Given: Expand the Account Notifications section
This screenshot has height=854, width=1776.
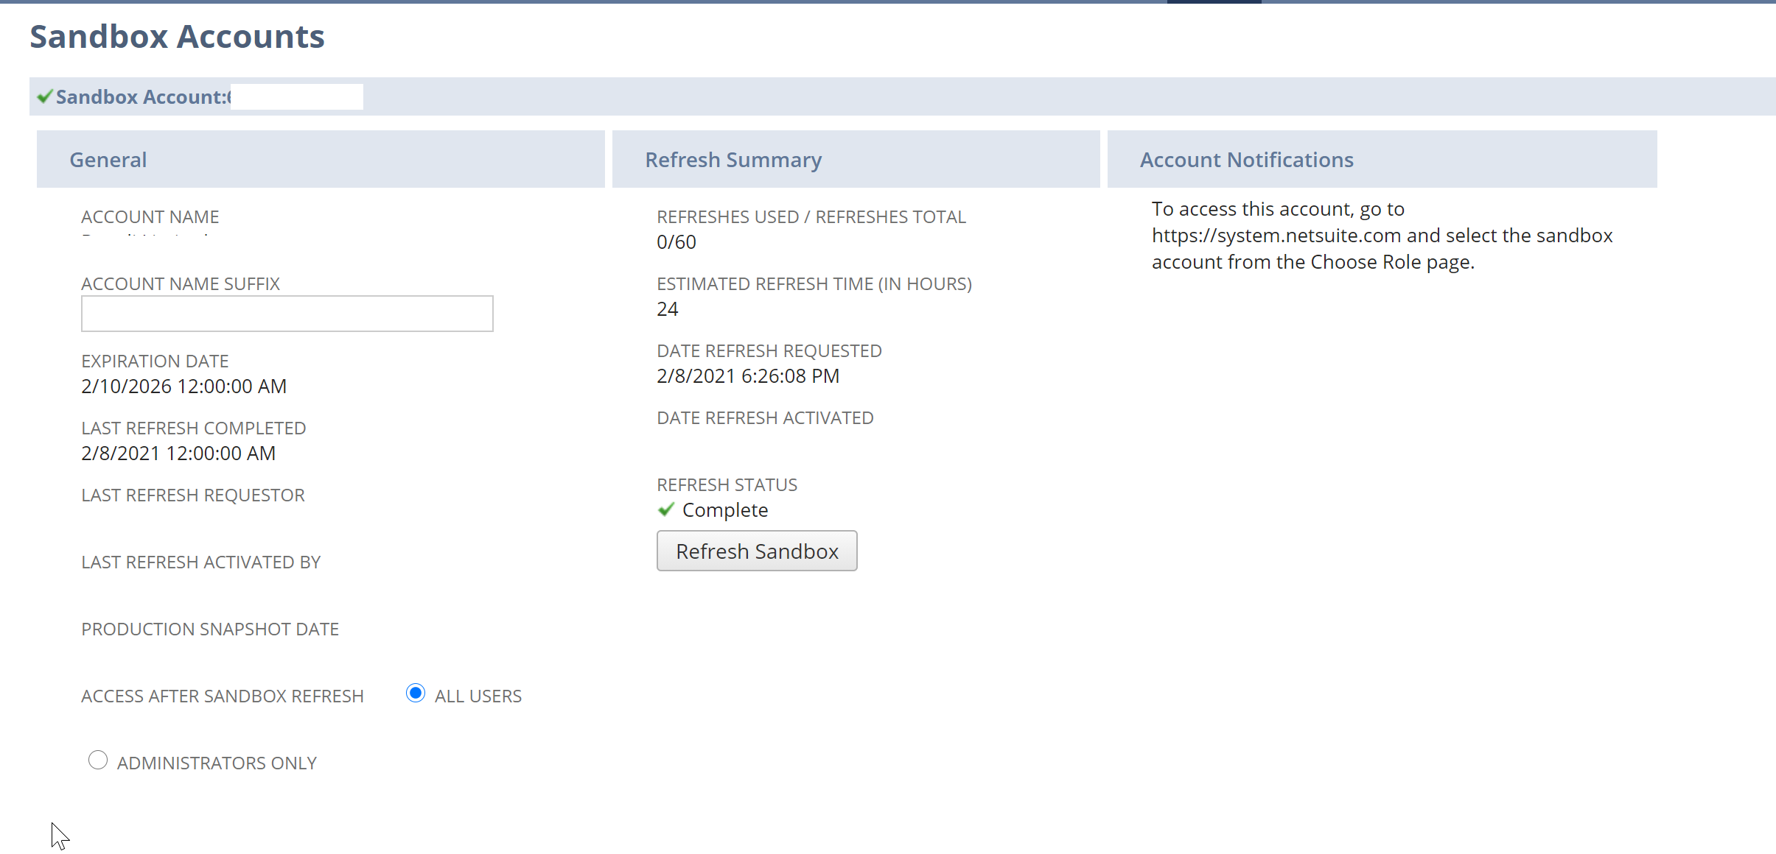Looking at the screenshot, I should point(1246,159).
